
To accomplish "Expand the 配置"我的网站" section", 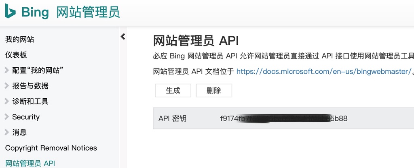I will tap(6, 70).
